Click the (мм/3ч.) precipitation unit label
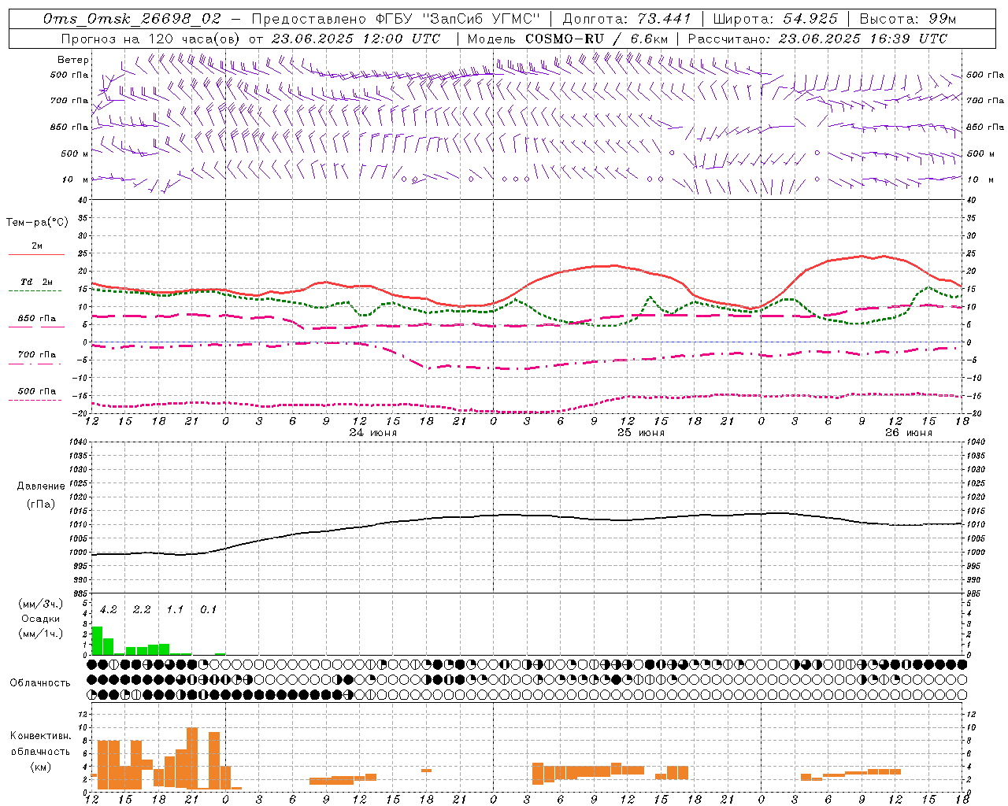The image size is (1008, 806). [x=39, y=604]
